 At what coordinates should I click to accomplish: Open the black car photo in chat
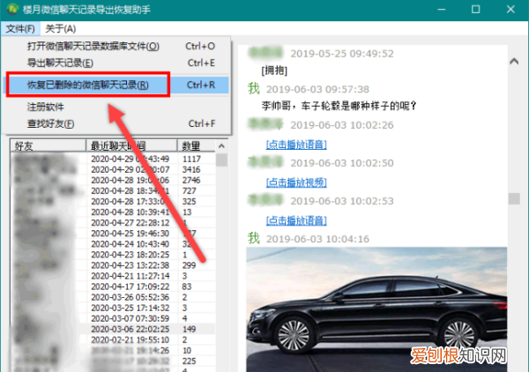click(376, 309)
